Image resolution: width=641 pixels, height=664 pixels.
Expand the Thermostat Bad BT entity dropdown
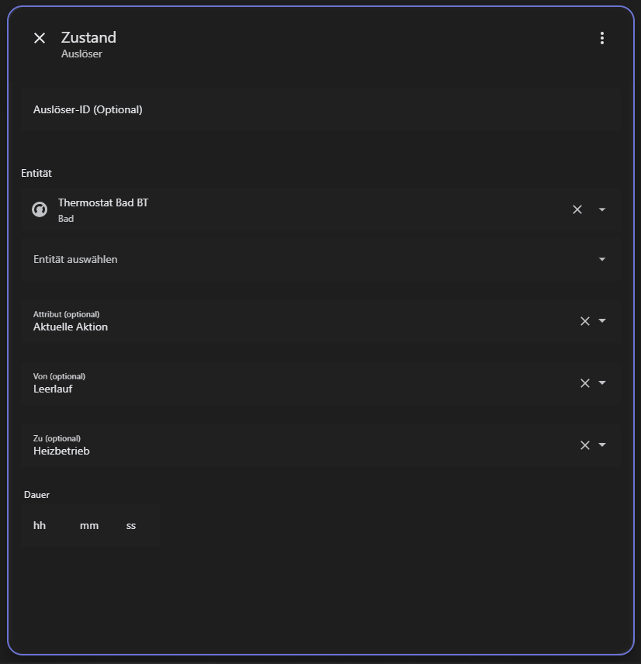tap(602, 209)
